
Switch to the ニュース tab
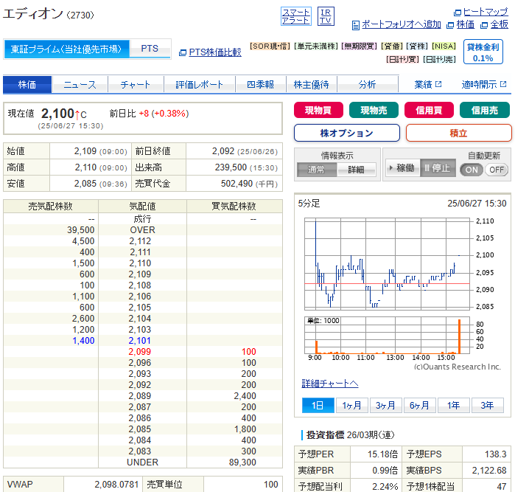coord(80,85)
